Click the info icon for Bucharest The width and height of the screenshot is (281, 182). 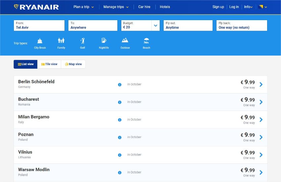coord(120,102)
